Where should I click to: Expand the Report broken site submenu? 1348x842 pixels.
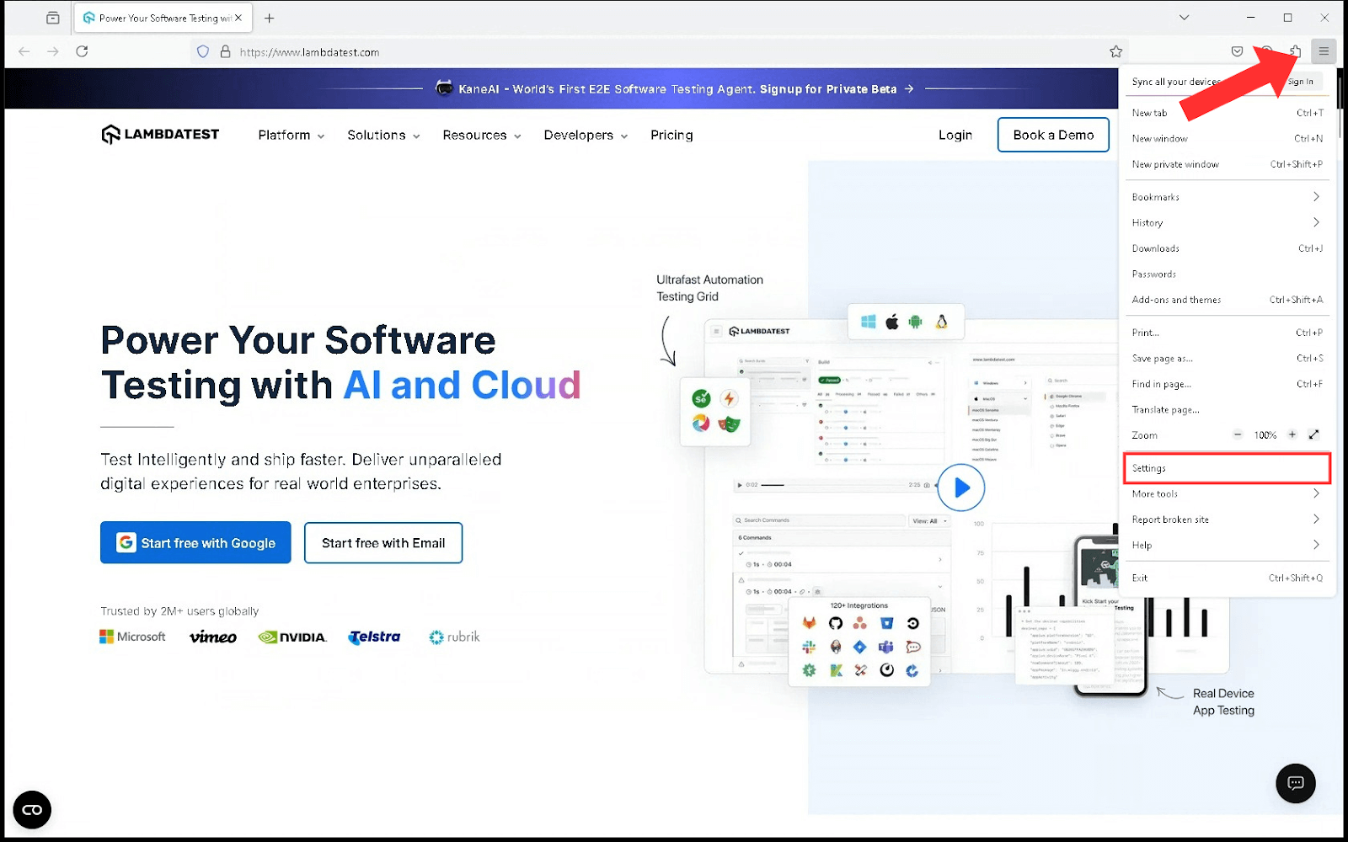tap(1226, 520)
